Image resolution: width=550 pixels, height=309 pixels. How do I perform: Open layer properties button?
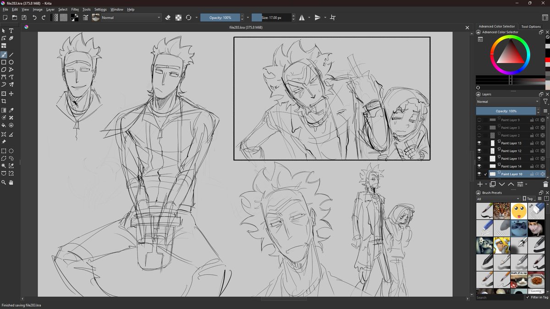tap(520, 184)
